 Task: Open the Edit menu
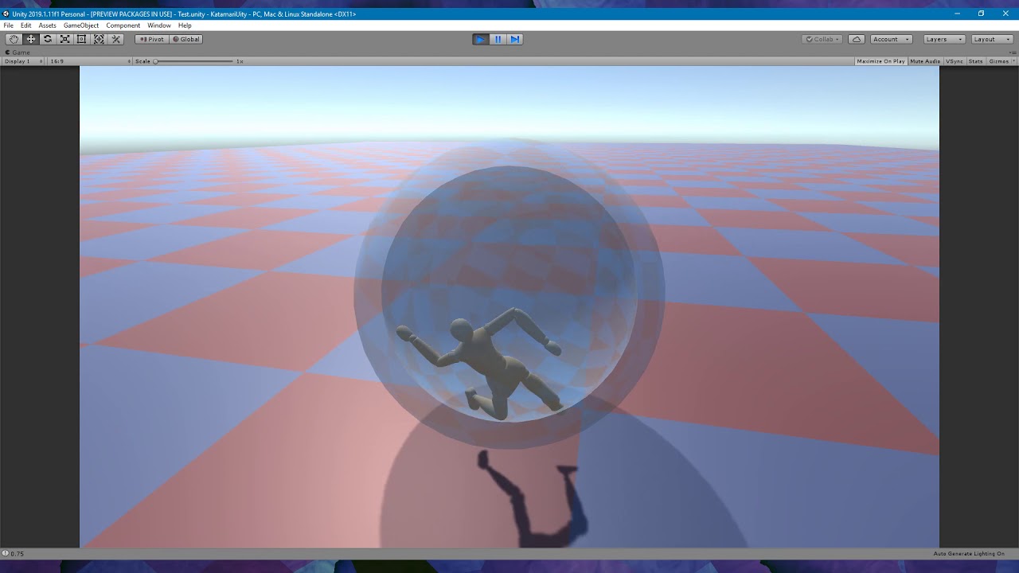point(26,25)
